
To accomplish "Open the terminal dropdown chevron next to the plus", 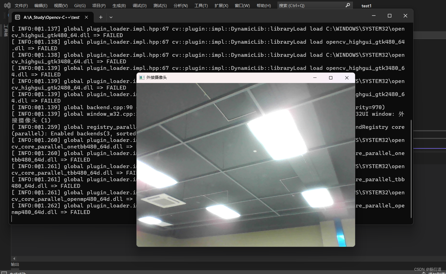I will pyautogui.click(x=111, y=17).
